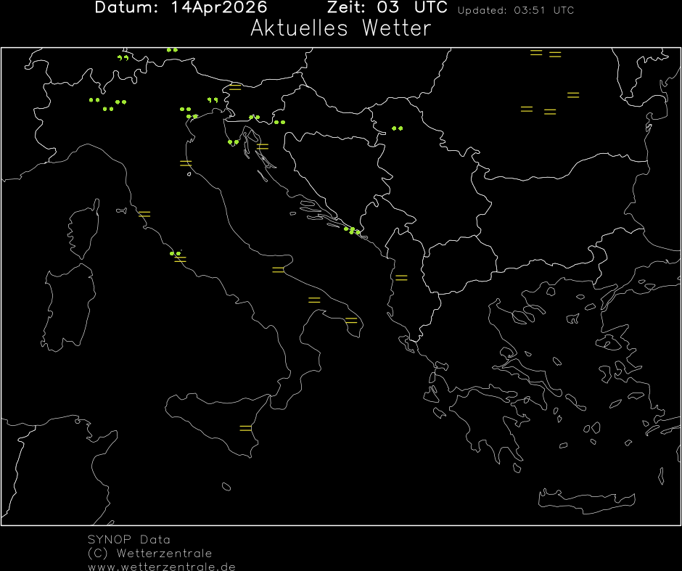Click the rightmost fog symbol on map

click(x=573, y=95)
